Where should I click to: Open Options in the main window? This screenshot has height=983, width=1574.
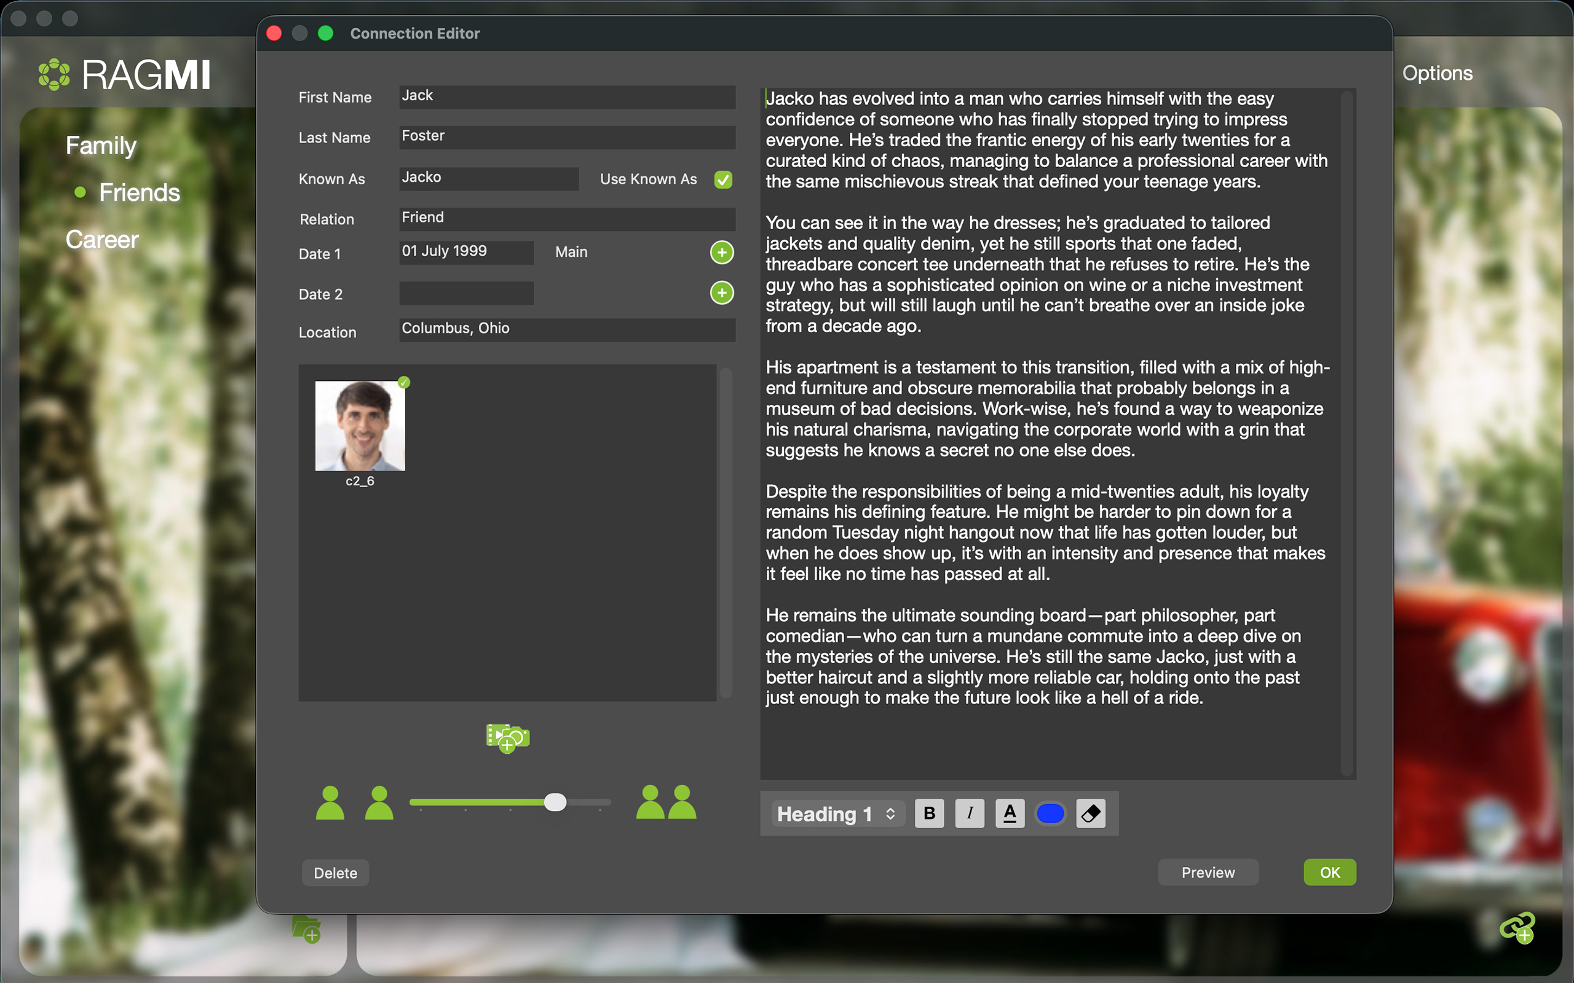1438,74
